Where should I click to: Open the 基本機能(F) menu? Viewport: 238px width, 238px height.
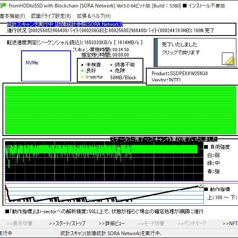(x=12, y=16)
